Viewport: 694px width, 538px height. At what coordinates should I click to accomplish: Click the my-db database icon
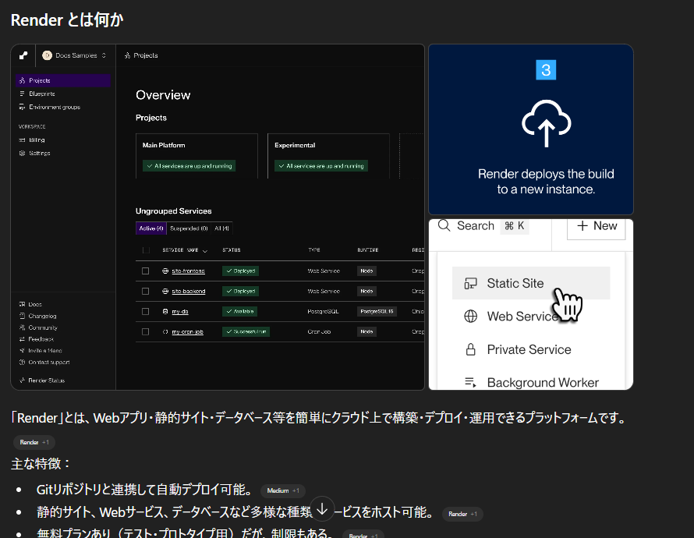tap(165, 311)
